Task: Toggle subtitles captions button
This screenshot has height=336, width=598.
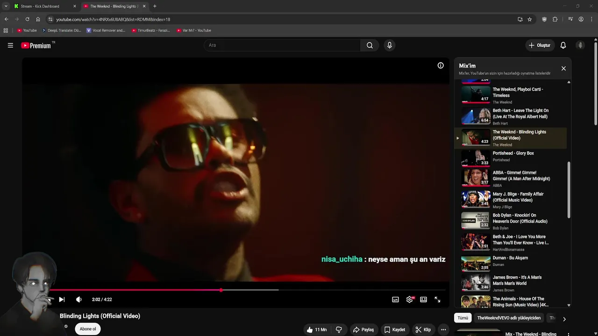Action: tap(395, 300)
